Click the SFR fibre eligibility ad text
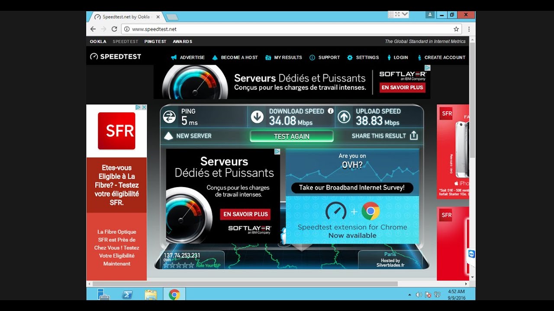Screen dimensions: 554x311 point(116,185)
